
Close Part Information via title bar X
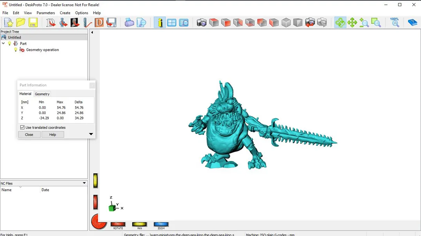coord(92,85)
